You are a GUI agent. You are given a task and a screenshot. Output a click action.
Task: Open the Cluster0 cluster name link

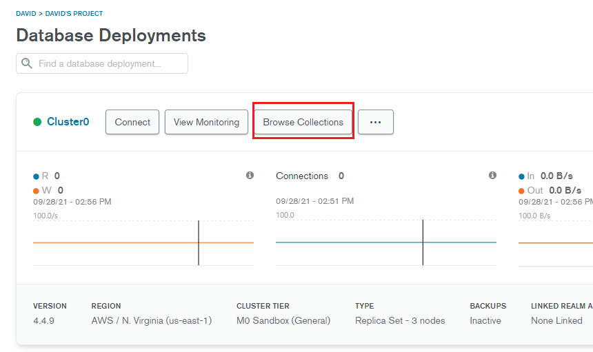pyautogui.click(x=68, y=122)
